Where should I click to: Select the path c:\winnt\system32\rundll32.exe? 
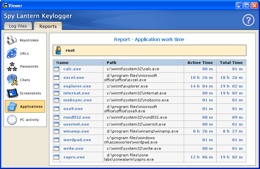(x=137, y=117)
